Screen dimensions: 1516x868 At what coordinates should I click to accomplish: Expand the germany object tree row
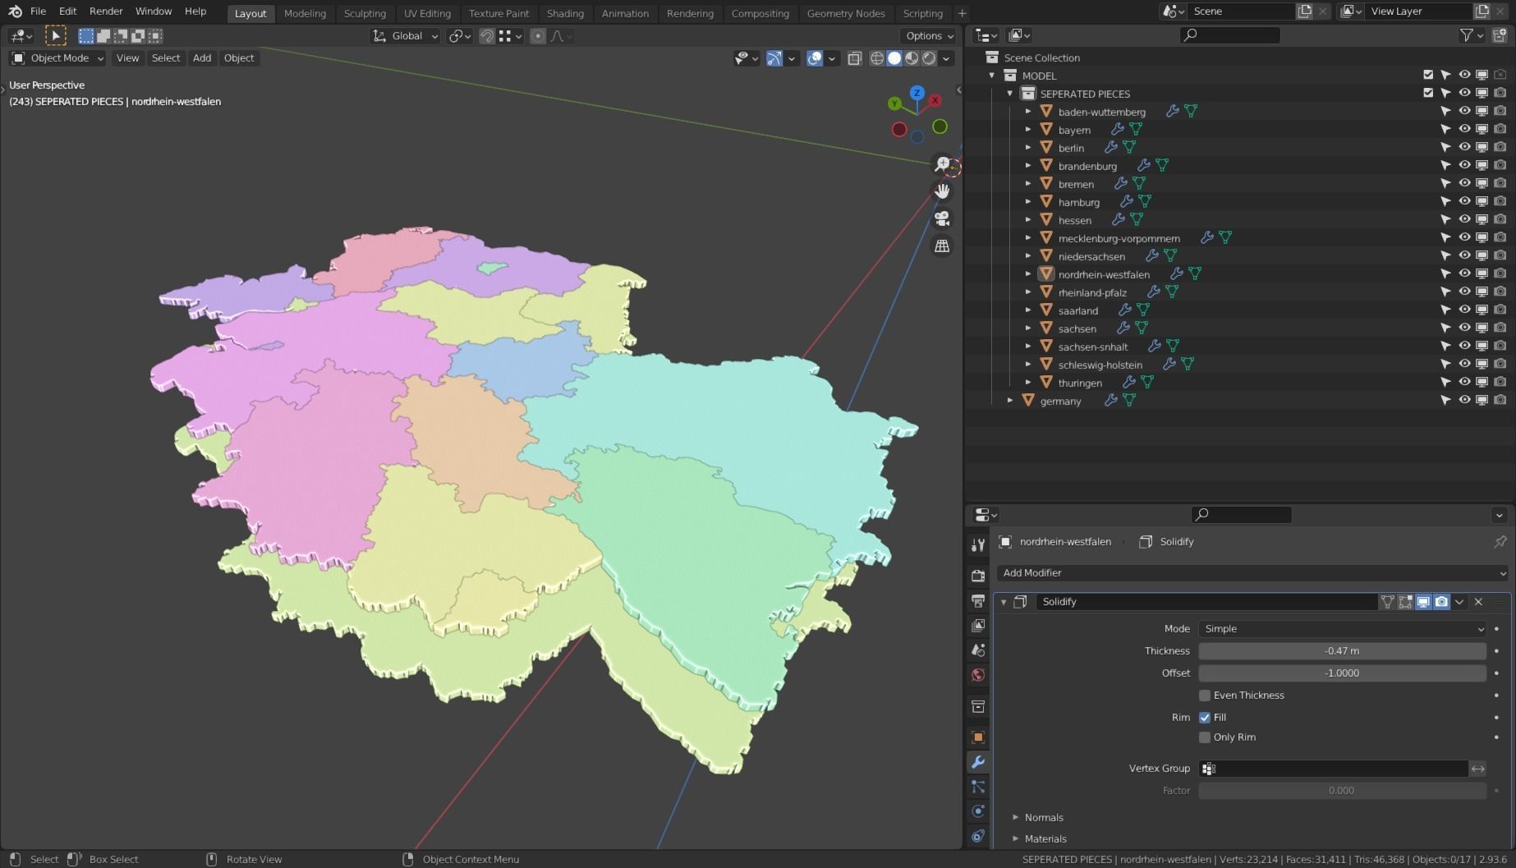click(1010, 401)
